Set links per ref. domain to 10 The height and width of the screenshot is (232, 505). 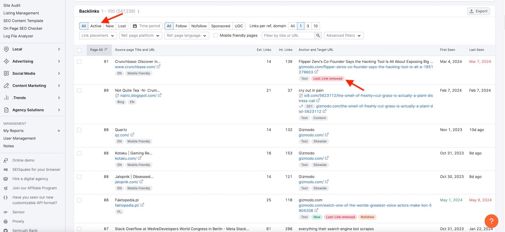[316, 26]
